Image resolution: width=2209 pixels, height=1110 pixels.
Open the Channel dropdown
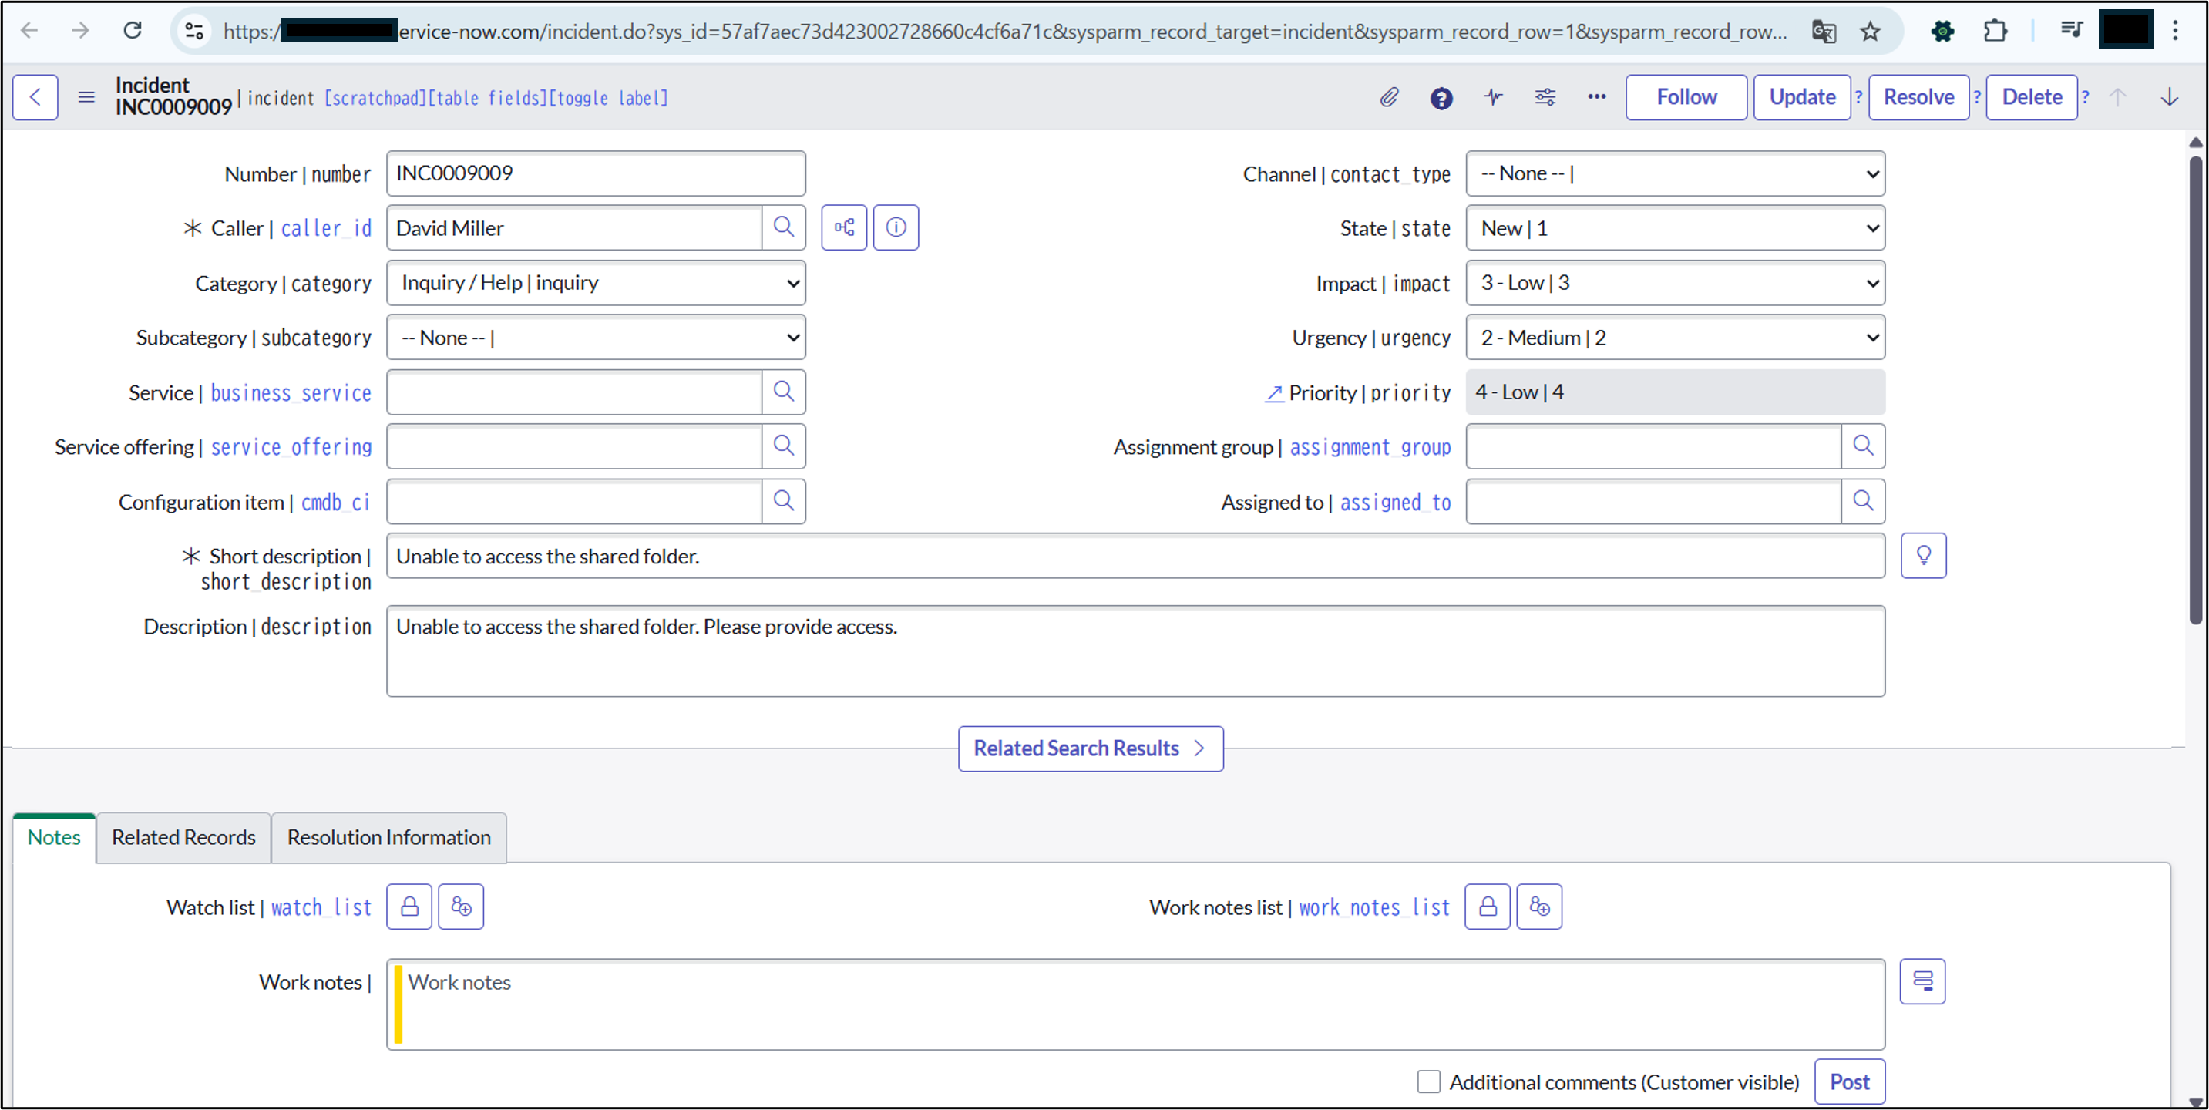tap(1676, 173)
